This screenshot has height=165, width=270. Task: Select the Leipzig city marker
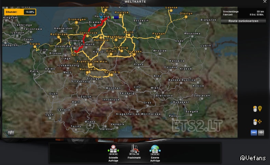122,51
